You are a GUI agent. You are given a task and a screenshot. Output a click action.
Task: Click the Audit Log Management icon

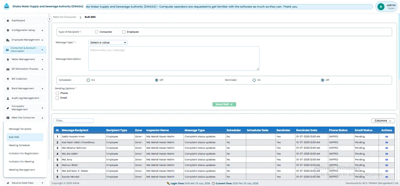coord(8,98)
